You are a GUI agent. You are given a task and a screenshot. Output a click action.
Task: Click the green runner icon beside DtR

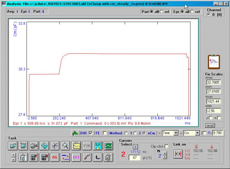point(75,133)
